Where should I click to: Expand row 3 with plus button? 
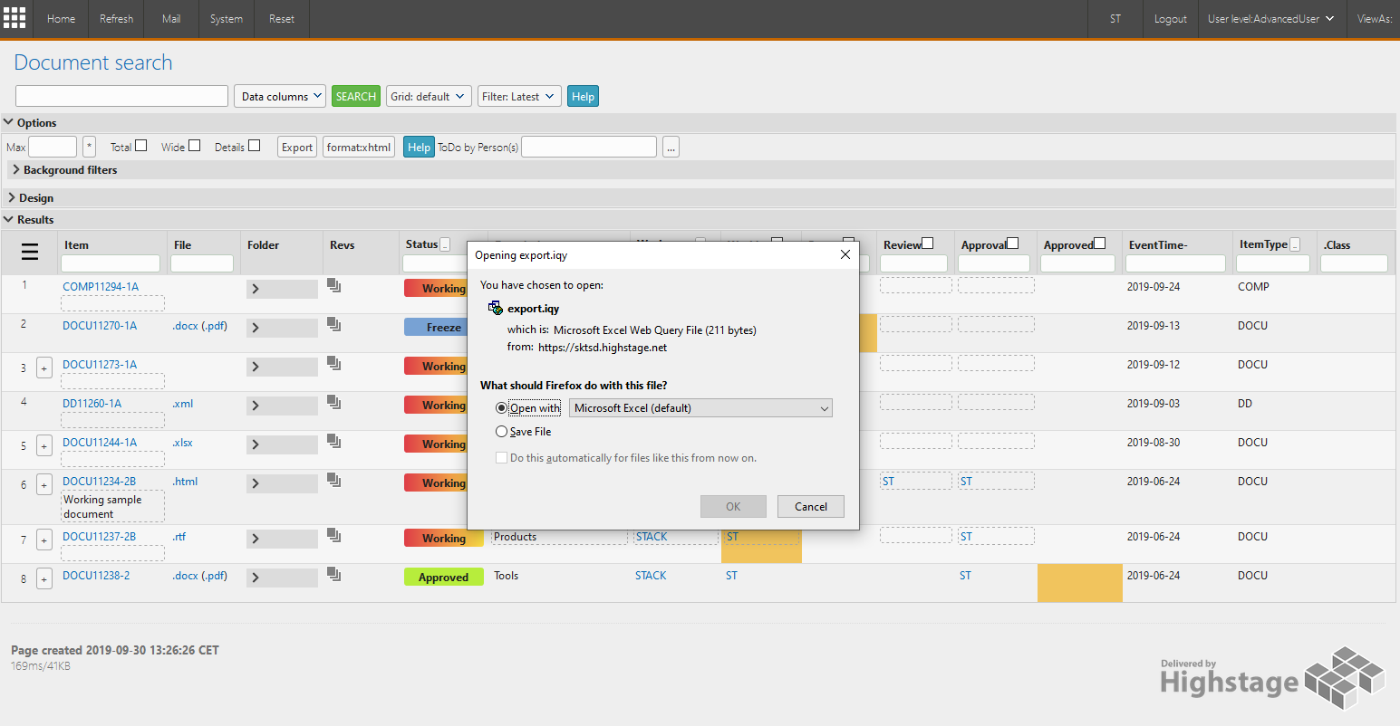click(x=43, y=368)
